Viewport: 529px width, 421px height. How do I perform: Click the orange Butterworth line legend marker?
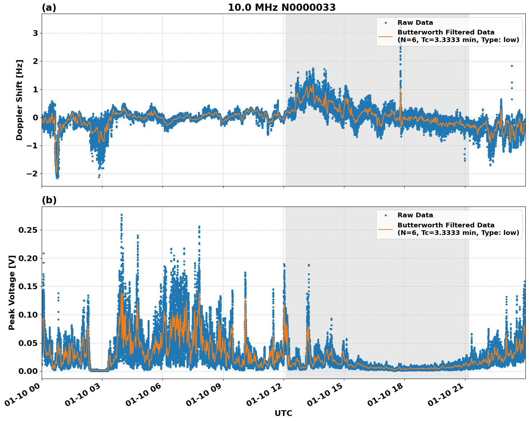point(386,36)
